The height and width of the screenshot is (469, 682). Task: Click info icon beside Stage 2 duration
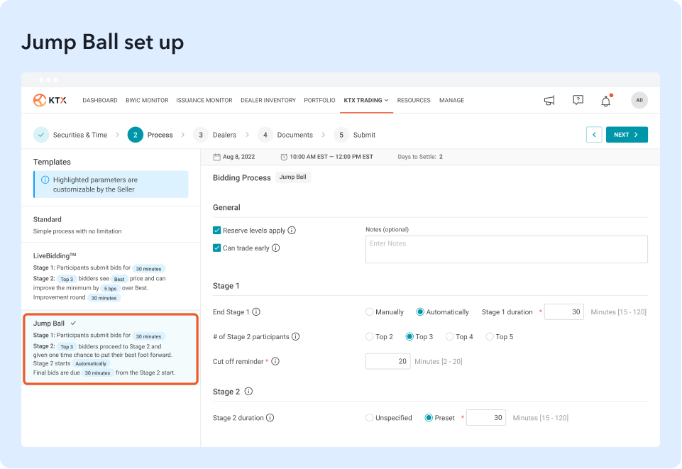[x=270, y=418]
